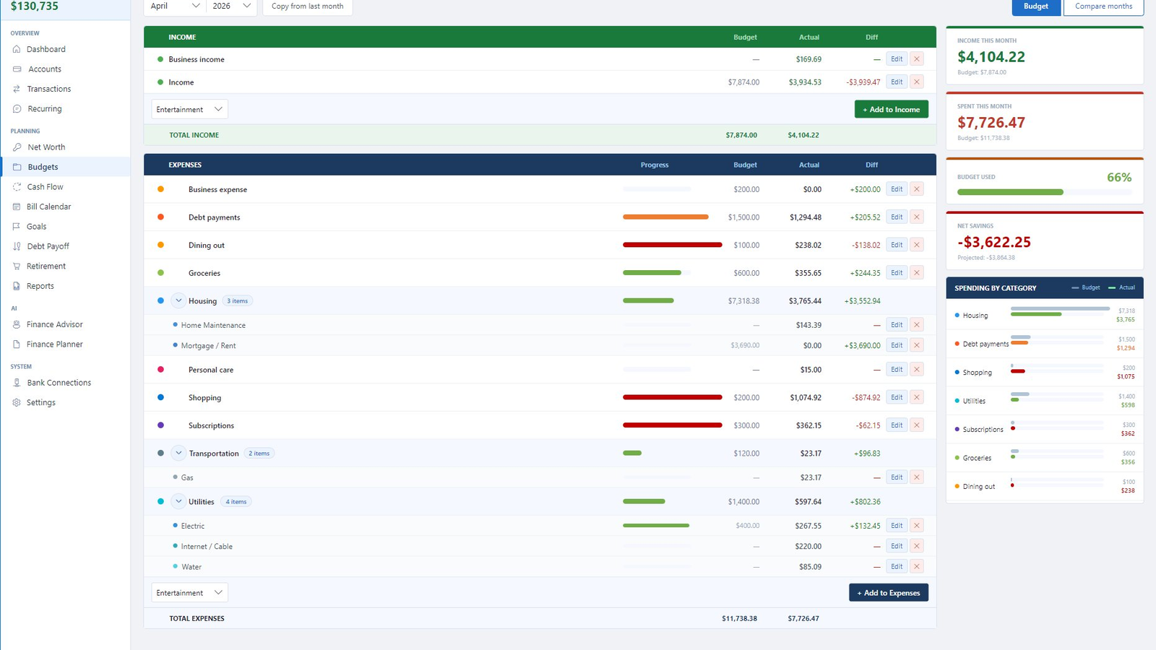Open the Dashboard sidebar icon
The width and height of the screenshot is (1156, 650).
pos(17,49)
